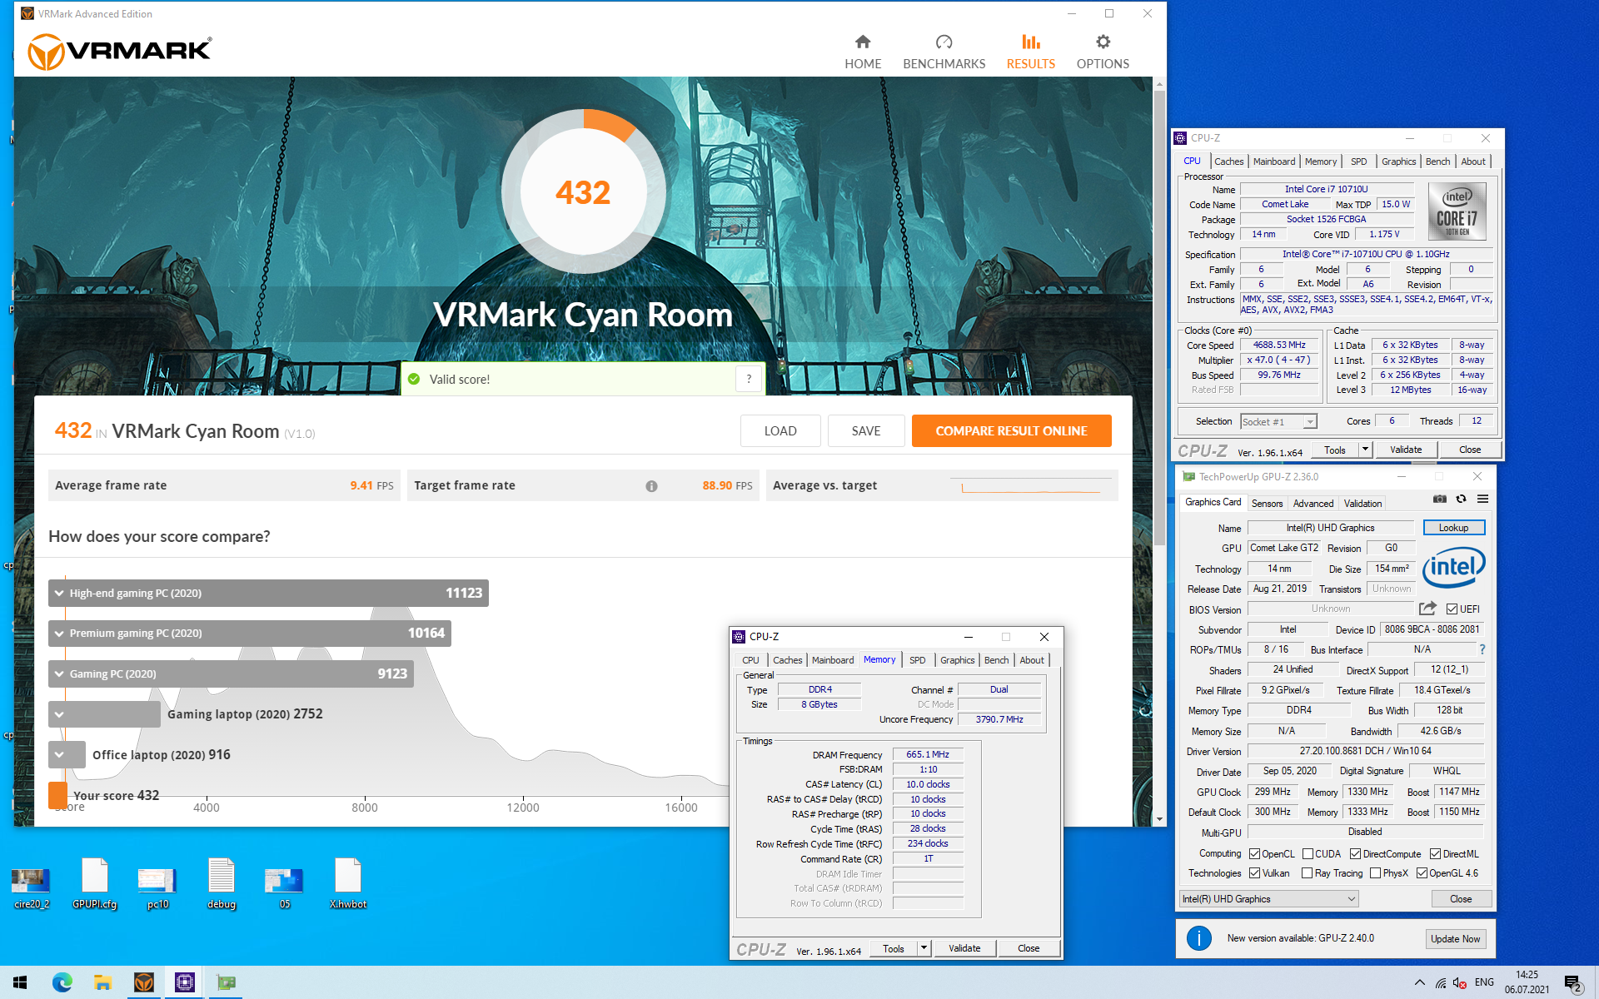Click the Your score 432 orange marker
The width and height of the screenshot is (1599, 999).
pyautogui.click(x=57, y=795)
